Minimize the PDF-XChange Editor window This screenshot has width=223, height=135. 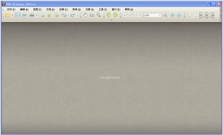coord(209,4)
